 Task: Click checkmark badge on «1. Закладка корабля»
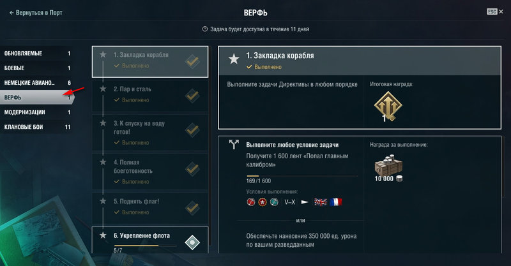194,62
